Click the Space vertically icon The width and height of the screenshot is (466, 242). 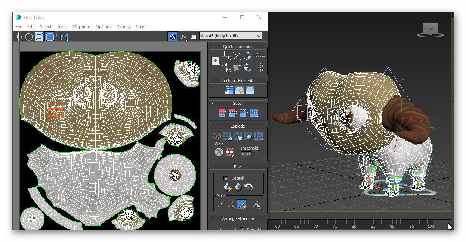tap(261, 67)
